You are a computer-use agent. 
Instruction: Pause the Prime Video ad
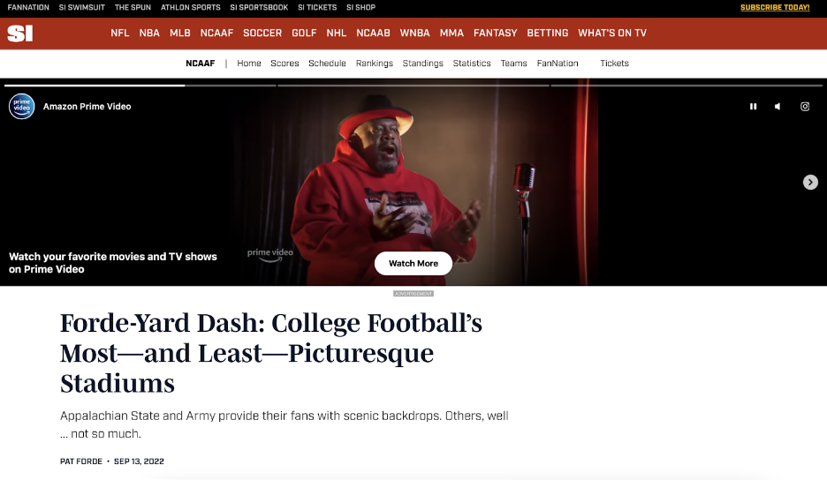[753, 107]
